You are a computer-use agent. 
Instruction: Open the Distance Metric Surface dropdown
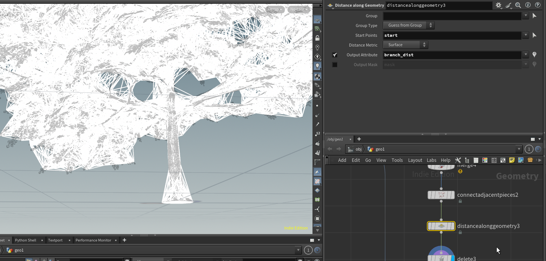[x=405, y=45]
